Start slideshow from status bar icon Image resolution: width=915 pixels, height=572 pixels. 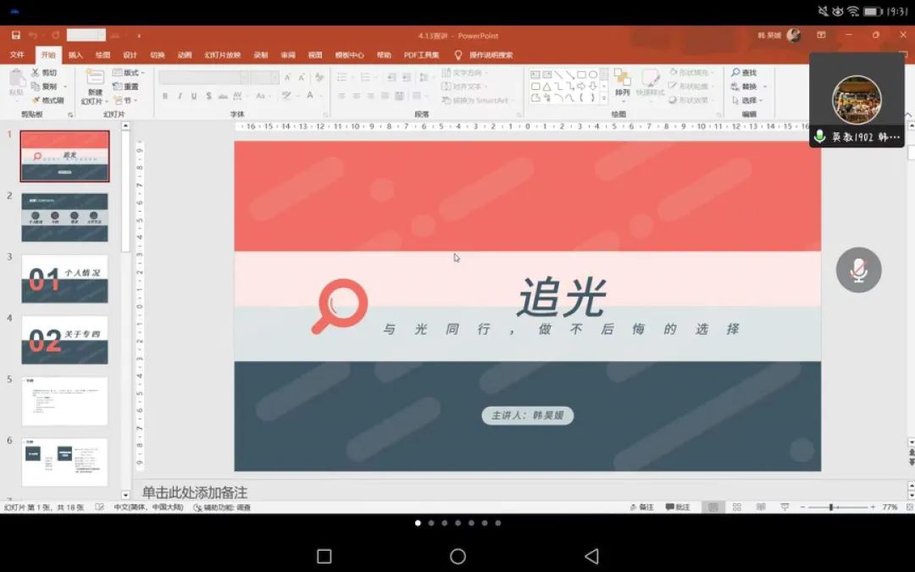coord(785,507)
